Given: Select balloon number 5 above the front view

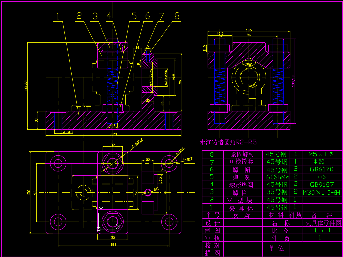Looking at the screenshot, I should (134, 16).
